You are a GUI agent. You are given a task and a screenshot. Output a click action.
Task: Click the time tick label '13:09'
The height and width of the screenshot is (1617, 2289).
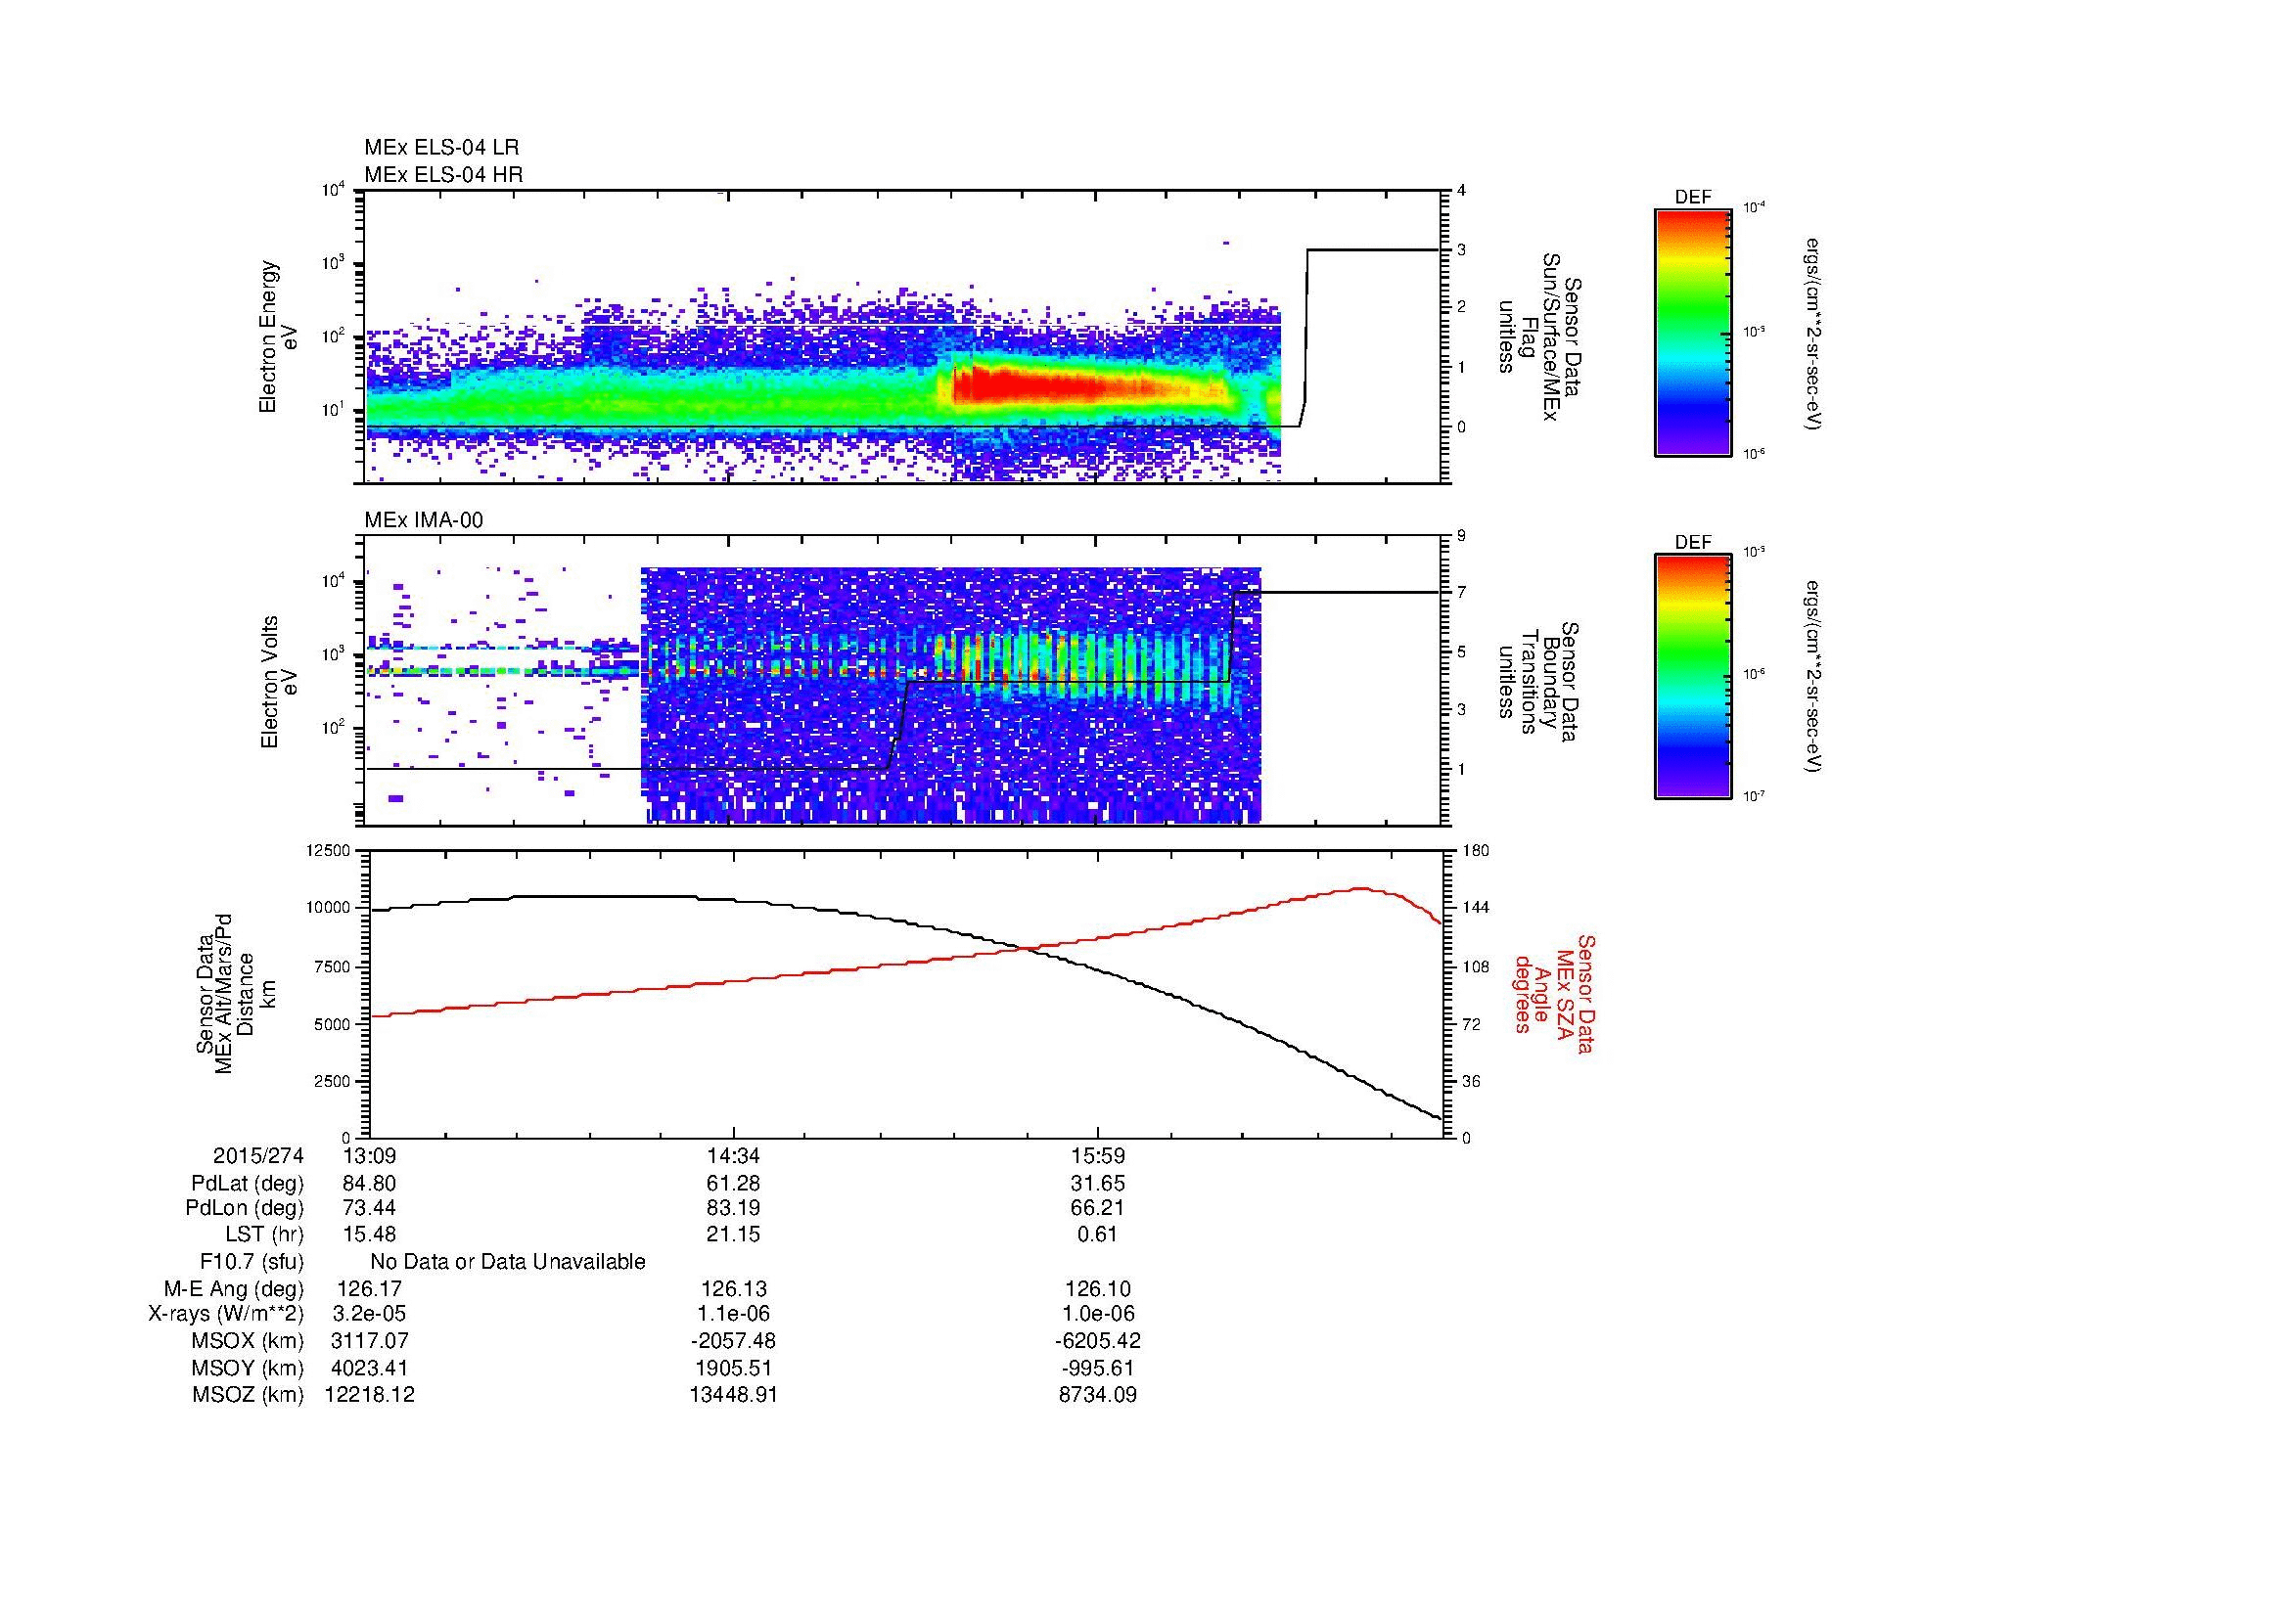click(x=369, y=1155)
